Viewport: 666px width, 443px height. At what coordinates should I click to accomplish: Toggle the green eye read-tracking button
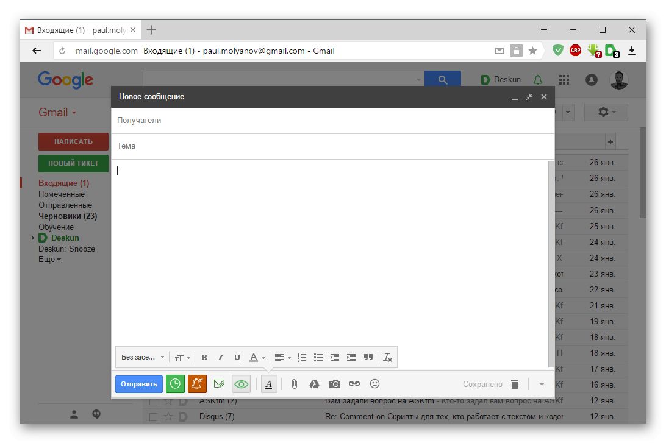click(x=242, y=384)
